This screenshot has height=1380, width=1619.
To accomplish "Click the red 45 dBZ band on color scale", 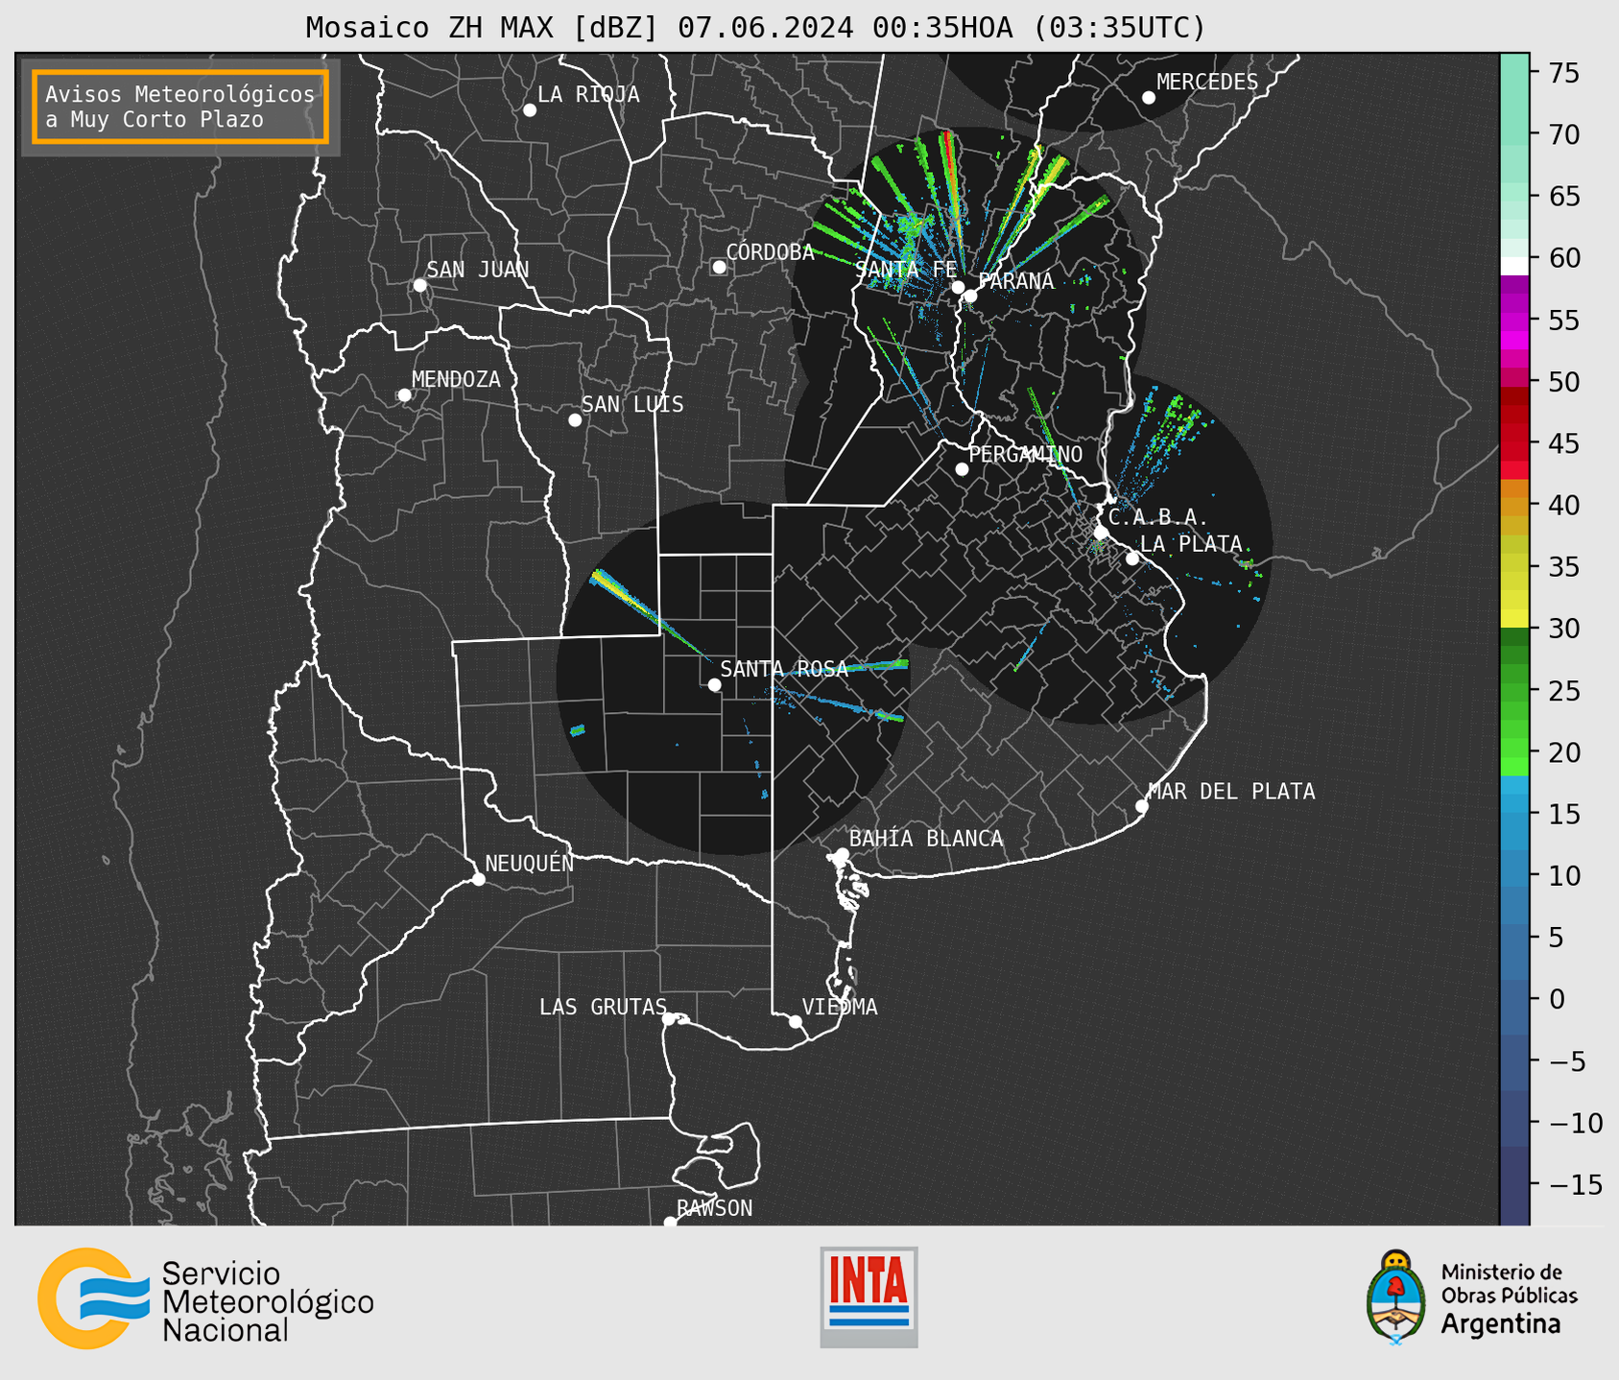I will point(1514,443).
